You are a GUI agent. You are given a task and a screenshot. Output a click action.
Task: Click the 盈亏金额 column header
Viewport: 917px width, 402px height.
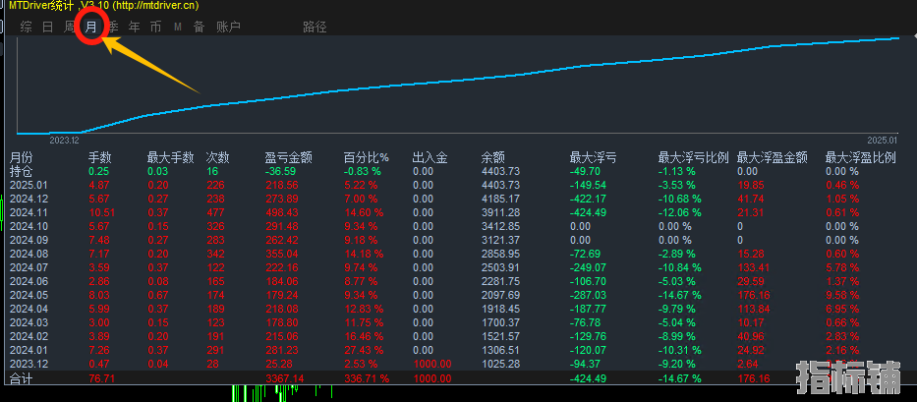click(x=289, y=157)
